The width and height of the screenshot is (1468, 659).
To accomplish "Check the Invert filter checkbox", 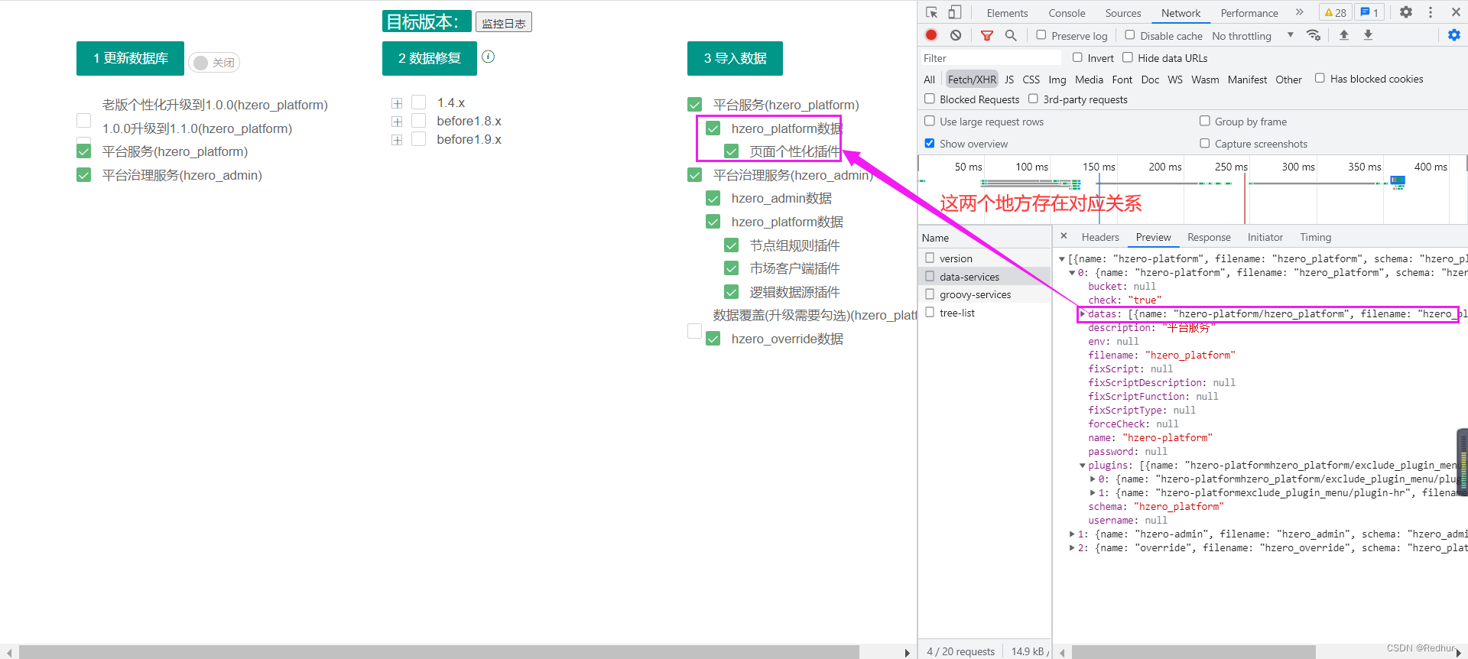I will click(1077, 57).
